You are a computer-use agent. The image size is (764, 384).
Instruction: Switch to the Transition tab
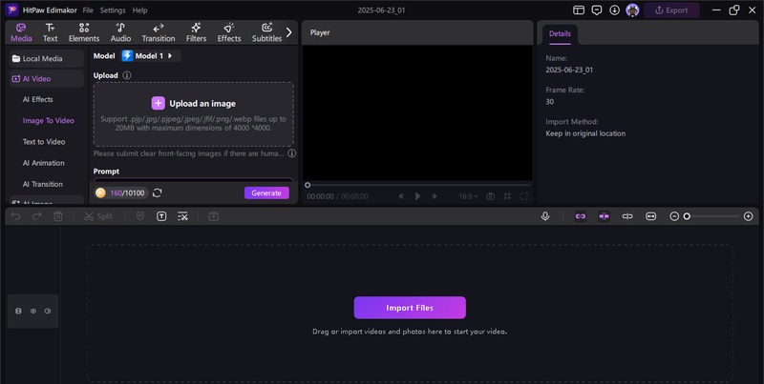pyautogui.click(x=158, y=33)
